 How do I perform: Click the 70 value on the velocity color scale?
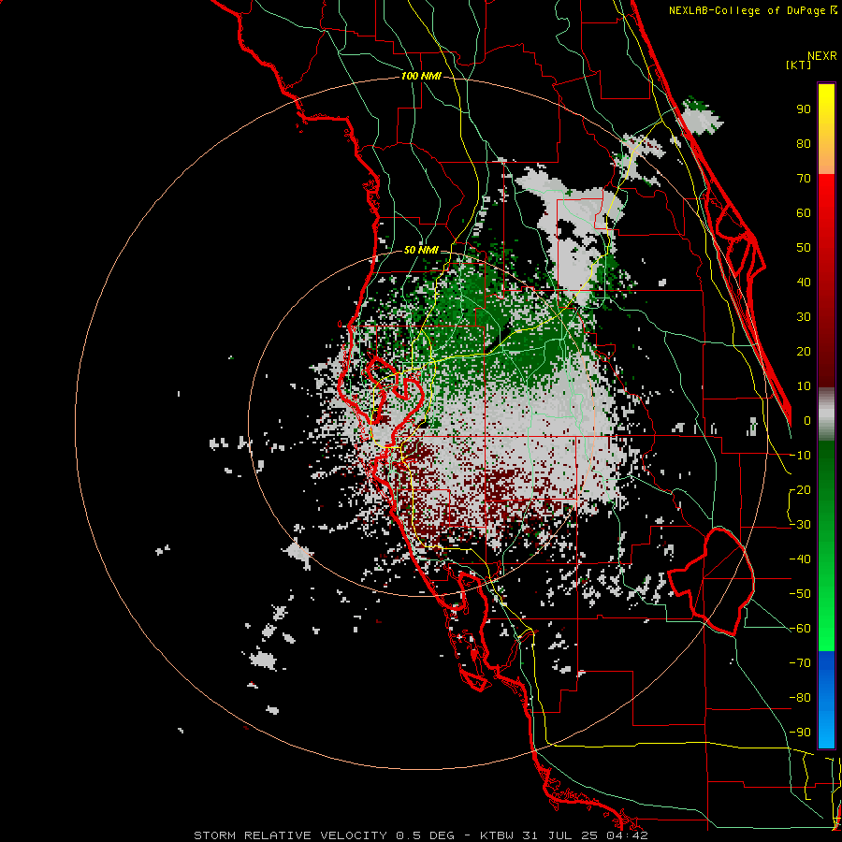coord(804,179)
